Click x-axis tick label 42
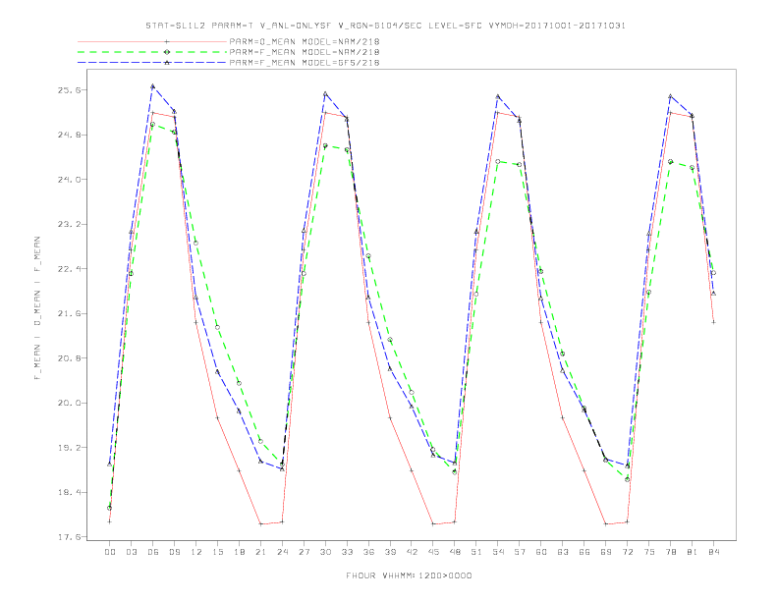This screenshot has width=778, height=601. 412,552
